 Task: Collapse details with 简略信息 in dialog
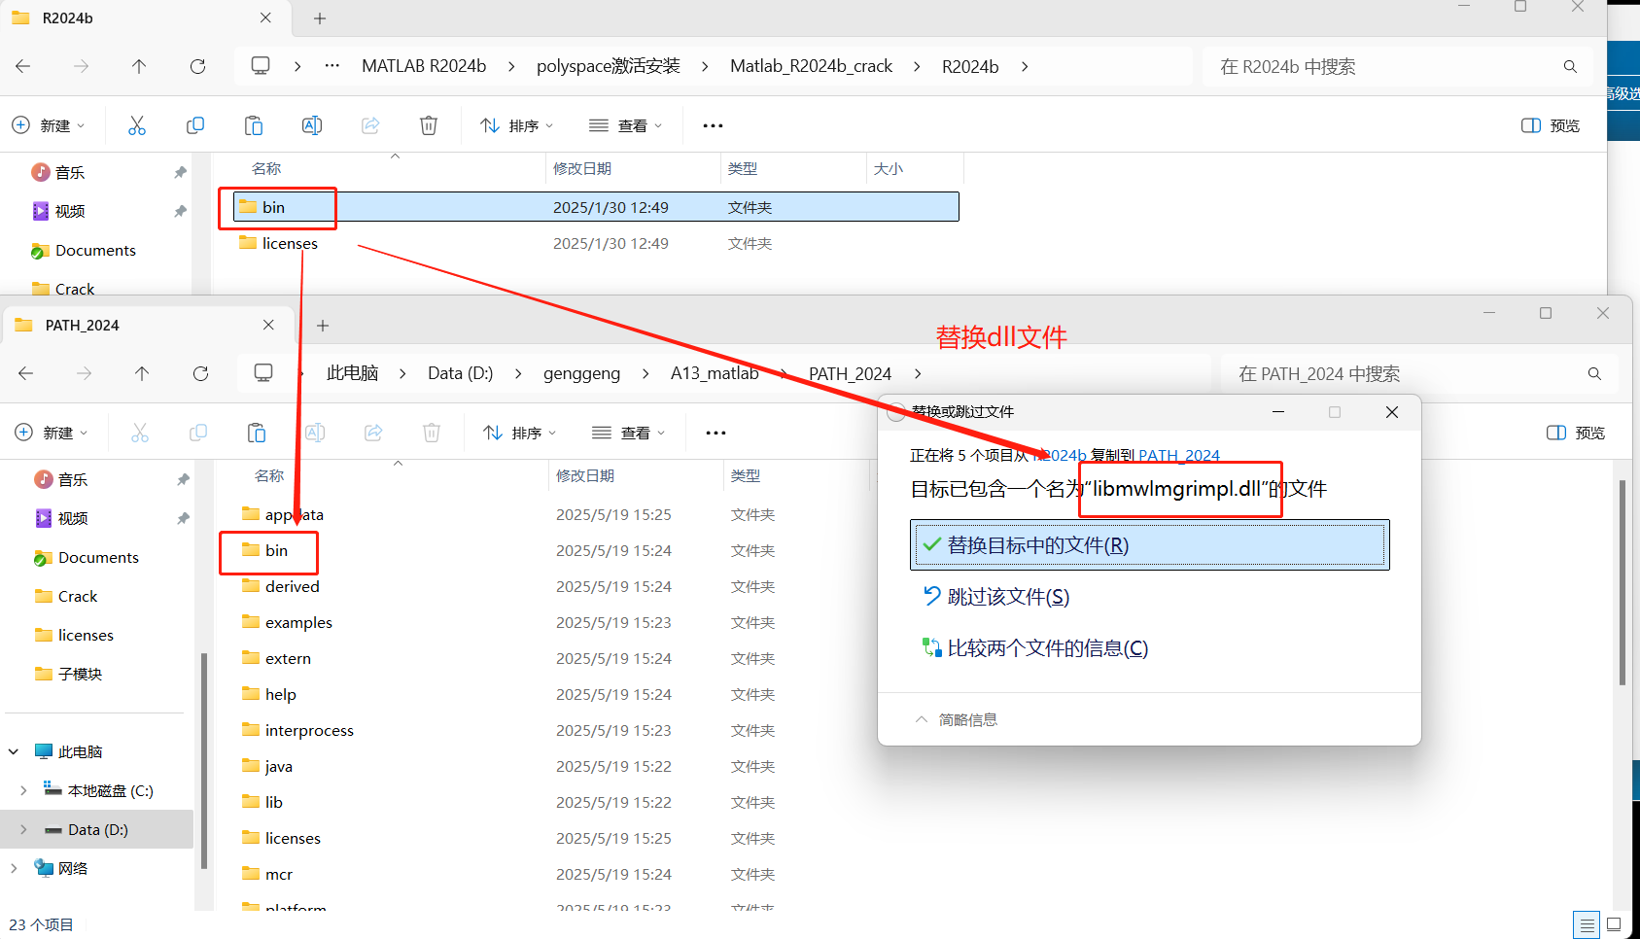[x=957, y=719]
